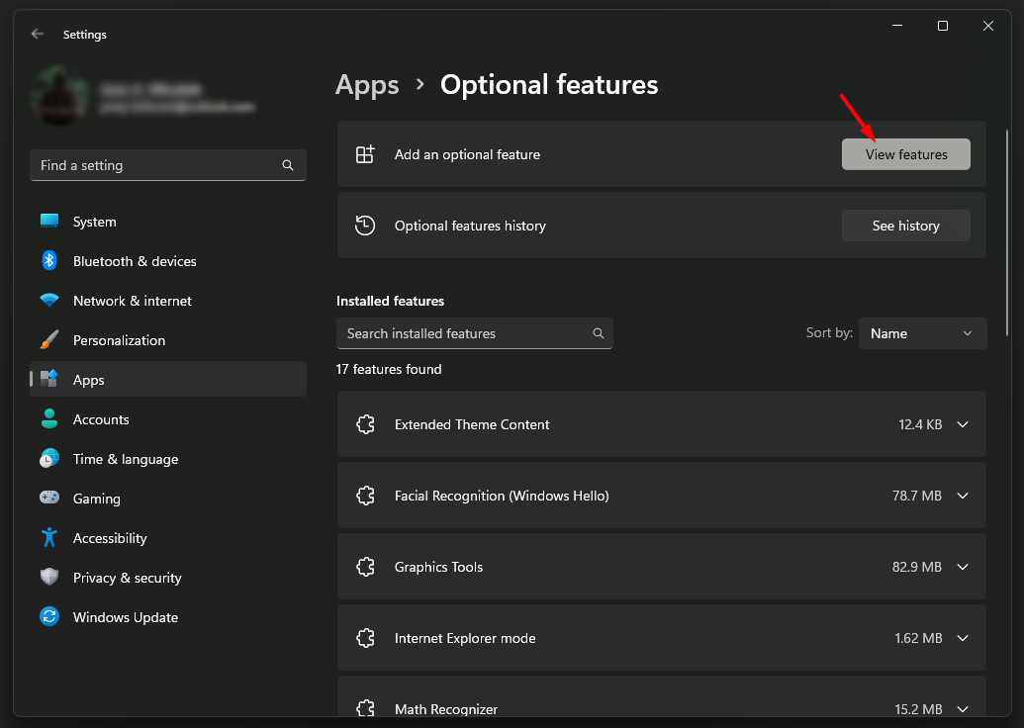Click the user profile avatar picture
This screenshot has width=1024, height=728.
coord(59,96)
